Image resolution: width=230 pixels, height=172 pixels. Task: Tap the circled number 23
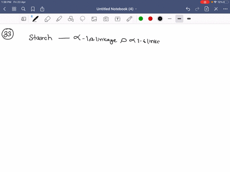point(8,34)
